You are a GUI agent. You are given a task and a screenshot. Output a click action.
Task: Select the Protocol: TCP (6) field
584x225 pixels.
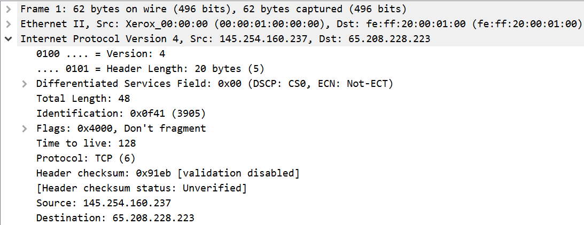[85, 158]
